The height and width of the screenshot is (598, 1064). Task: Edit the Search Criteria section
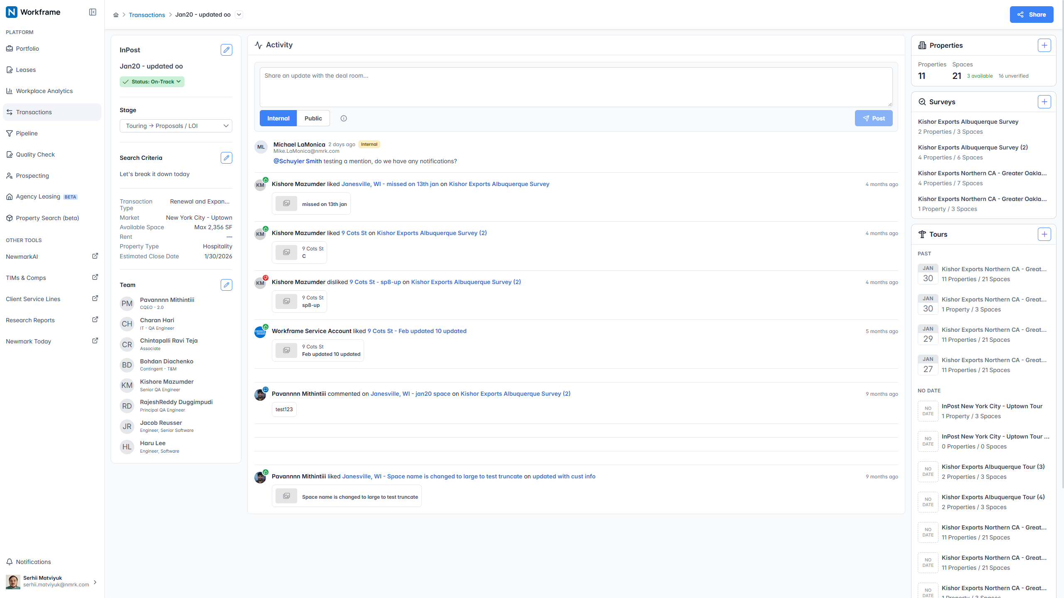click(x=227, y=158)
